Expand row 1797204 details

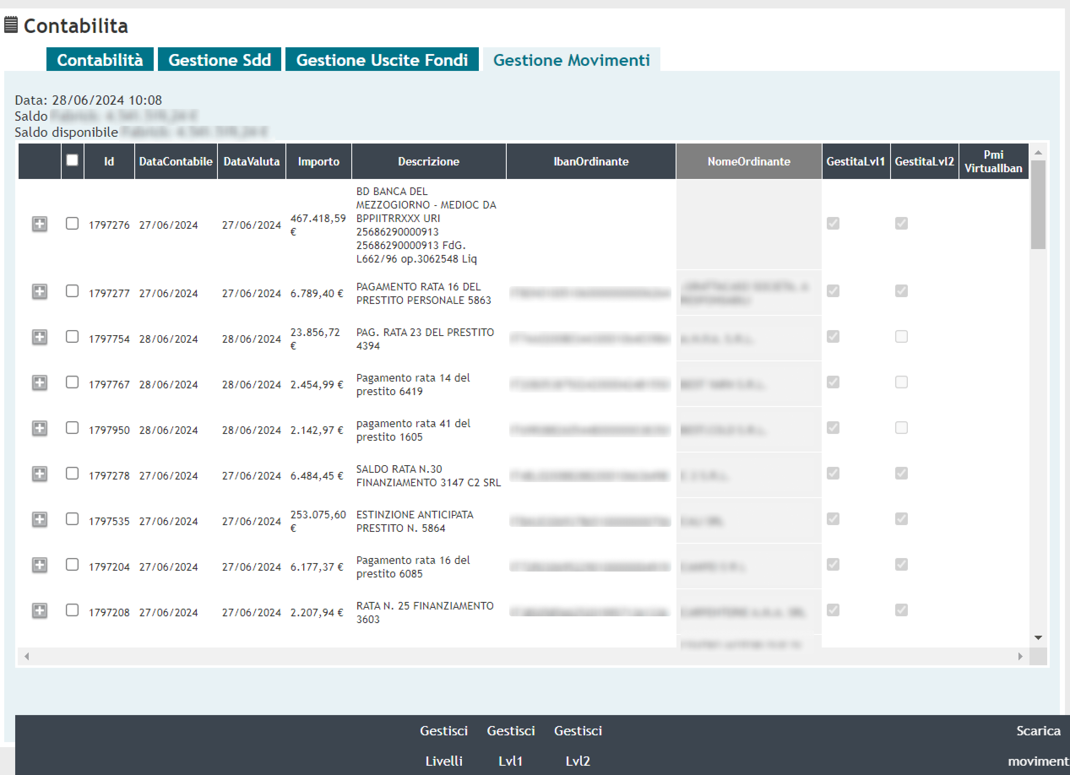click(x=40, y=565)
